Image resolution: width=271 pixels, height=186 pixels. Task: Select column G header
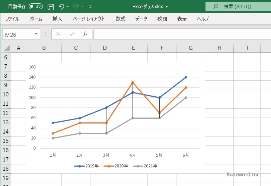[191, 48]
